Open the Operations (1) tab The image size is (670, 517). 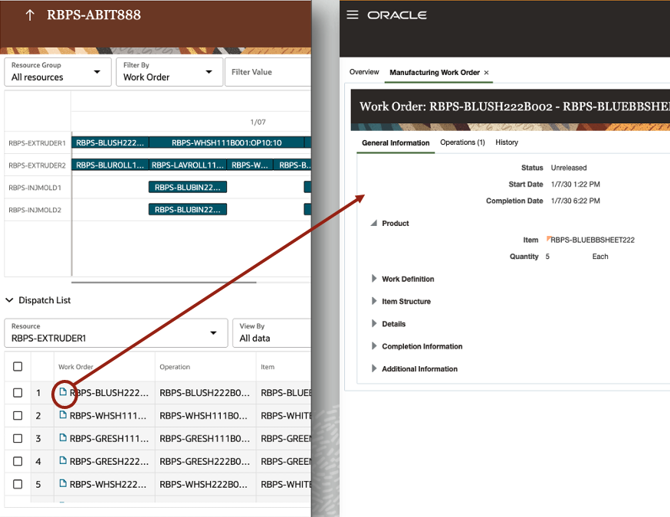pos(462,142)
